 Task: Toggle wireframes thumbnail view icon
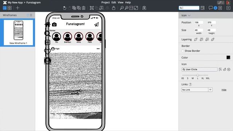pyautogui.click(x=28, y=15)
